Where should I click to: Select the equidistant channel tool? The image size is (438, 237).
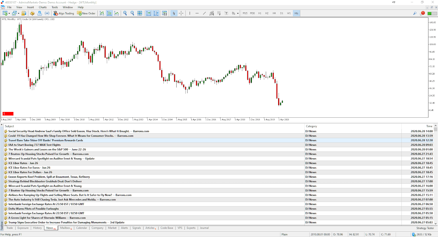(212, 13)
